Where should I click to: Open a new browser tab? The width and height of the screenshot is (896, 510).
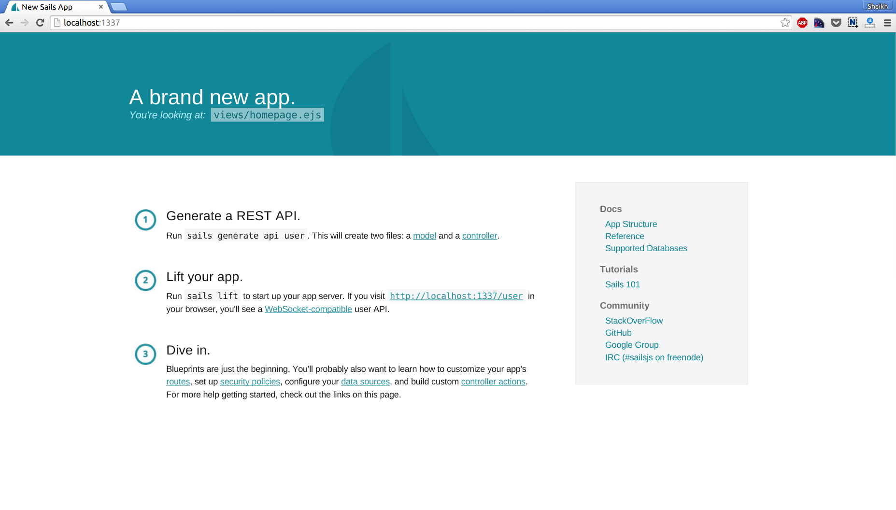coord(119,7)
